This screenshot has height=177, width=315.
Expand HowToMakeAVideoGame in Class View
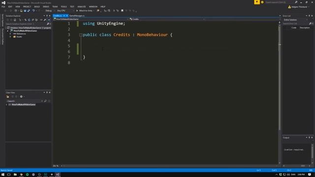click(x=6, y=105)
